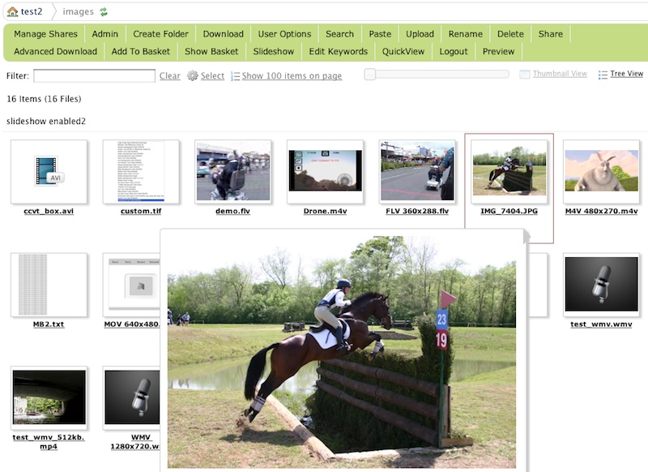Screen dimensions: 648x472
Task: Open the Manage Shares menu
Action: [45, 34]
